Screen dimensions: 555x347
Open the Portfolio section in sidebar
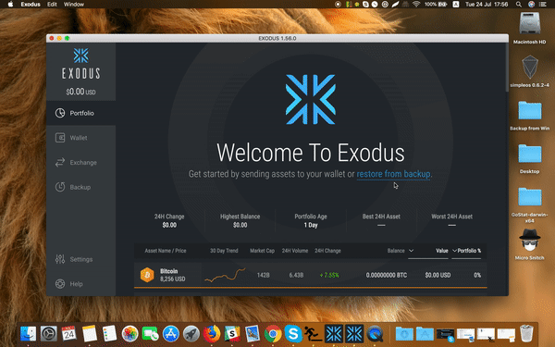pos(80,113)
